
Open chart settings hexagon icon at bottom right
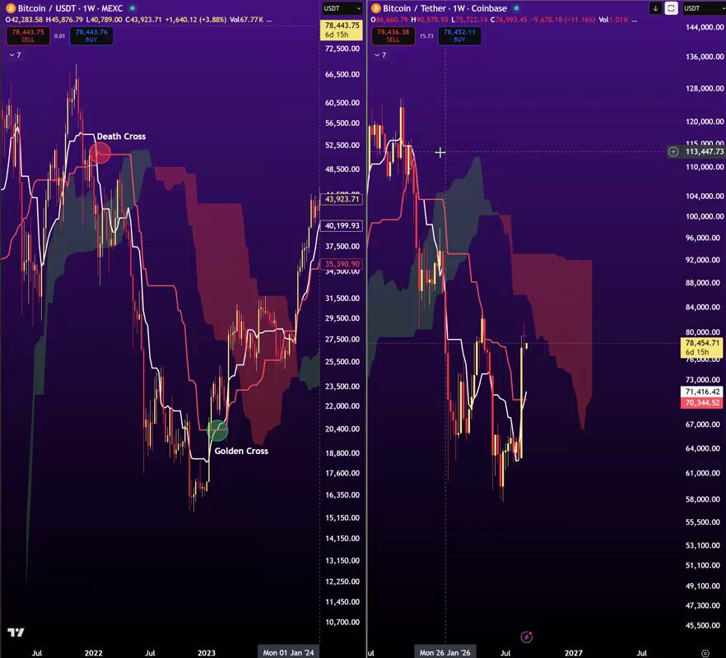(x=705, y=653)
